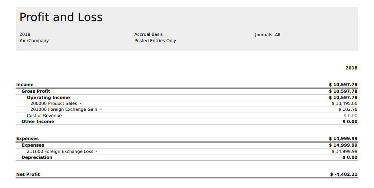Click the Income section header
Screen dimensions: 374x188
pyautogui.click(x=25, y=85)
